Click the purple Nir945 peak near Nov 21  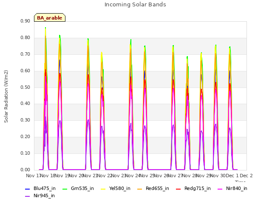[x=88, y=120]
